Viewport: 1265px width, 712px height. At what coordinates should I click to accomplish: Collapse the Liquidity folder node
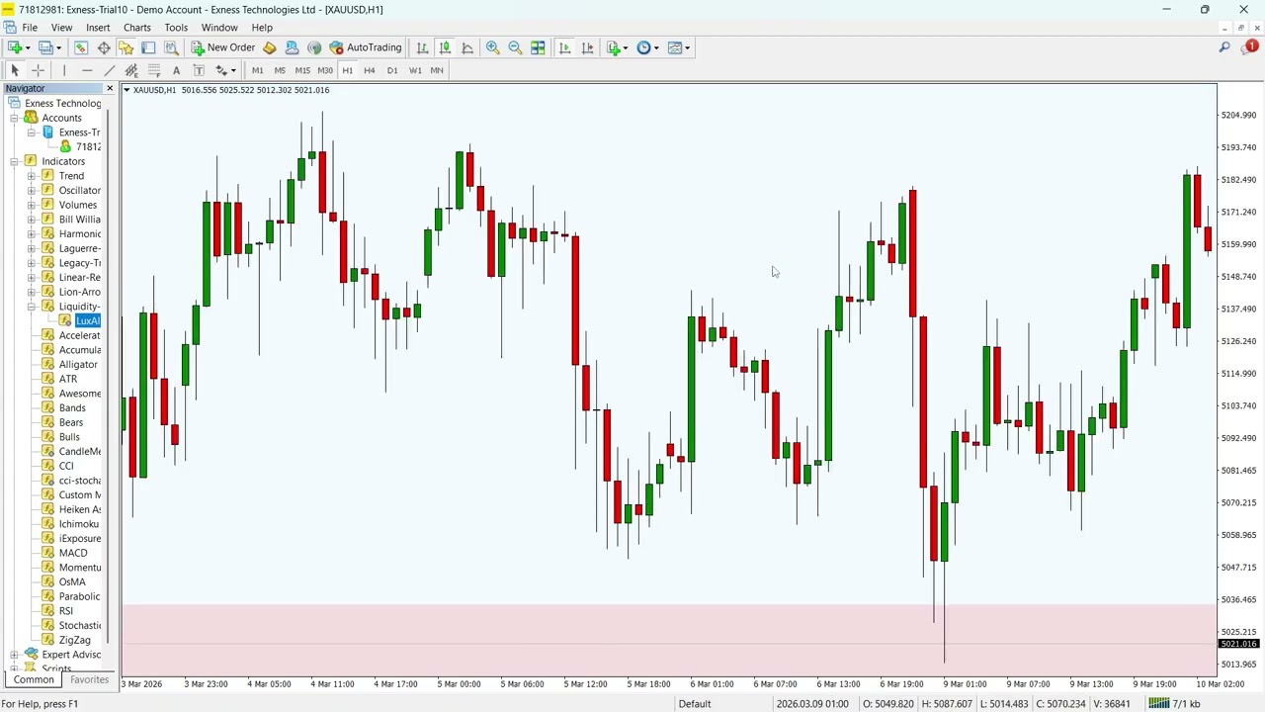(31, 307)
